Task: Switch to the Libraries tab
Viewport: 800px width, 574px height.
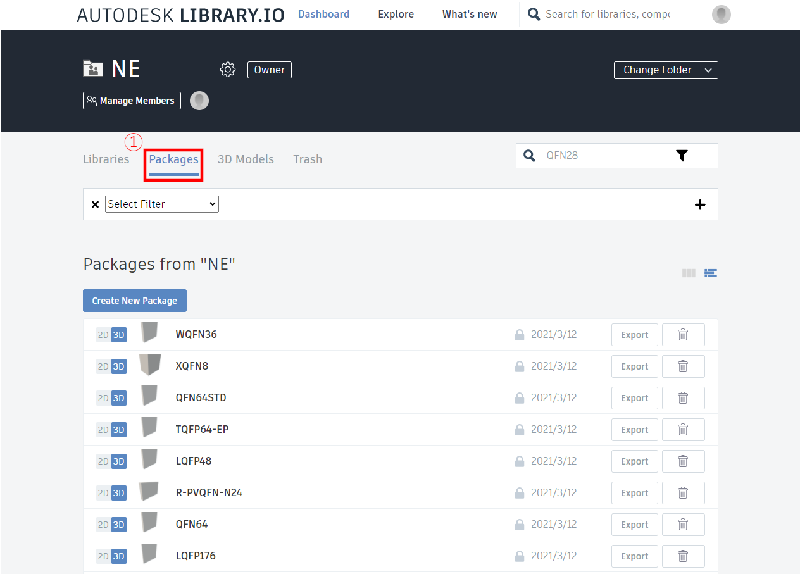Action: pyautogui.click(x=106, y=159)
